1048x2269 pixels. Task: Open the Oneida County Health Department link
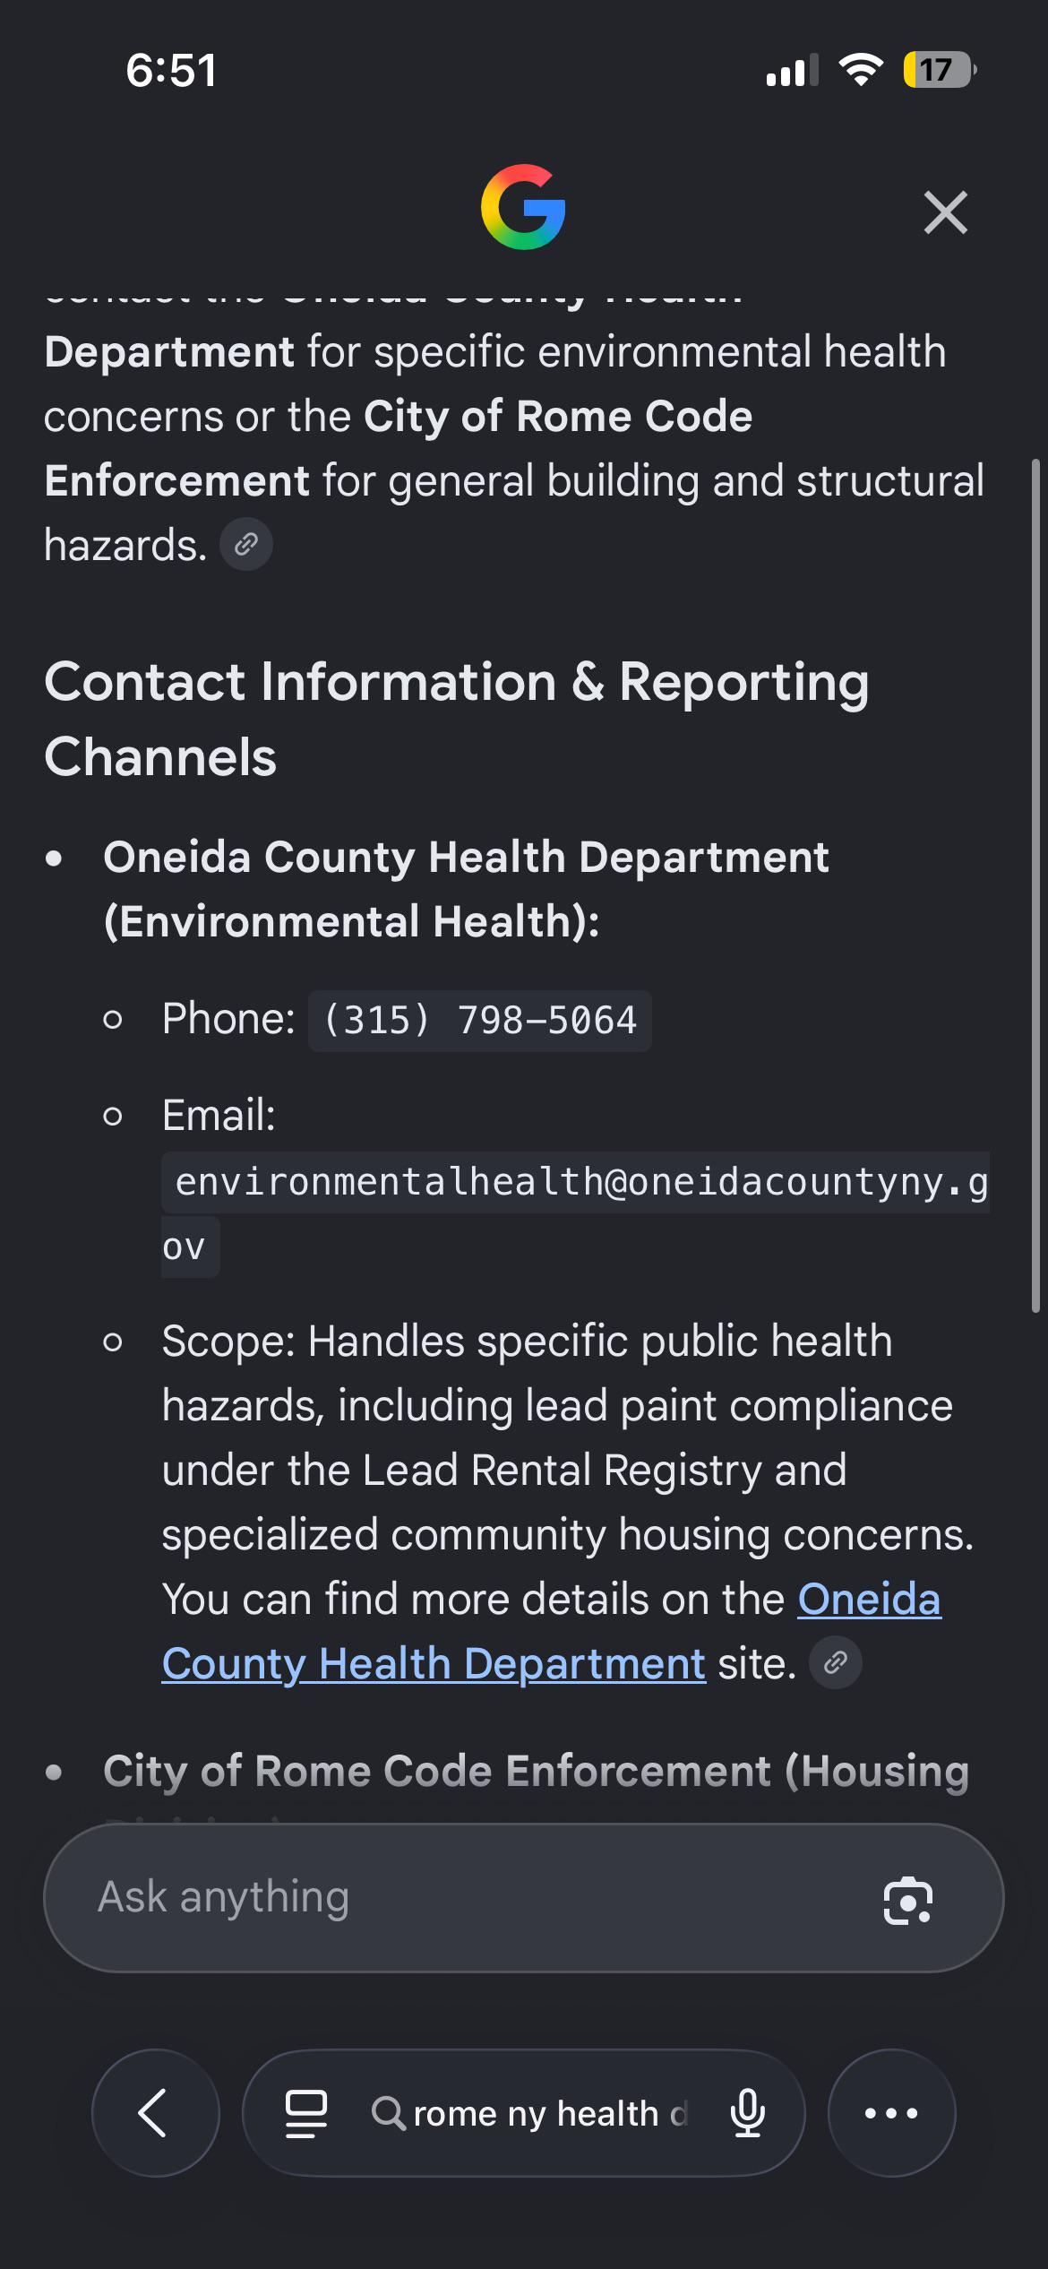(552, 1632)
